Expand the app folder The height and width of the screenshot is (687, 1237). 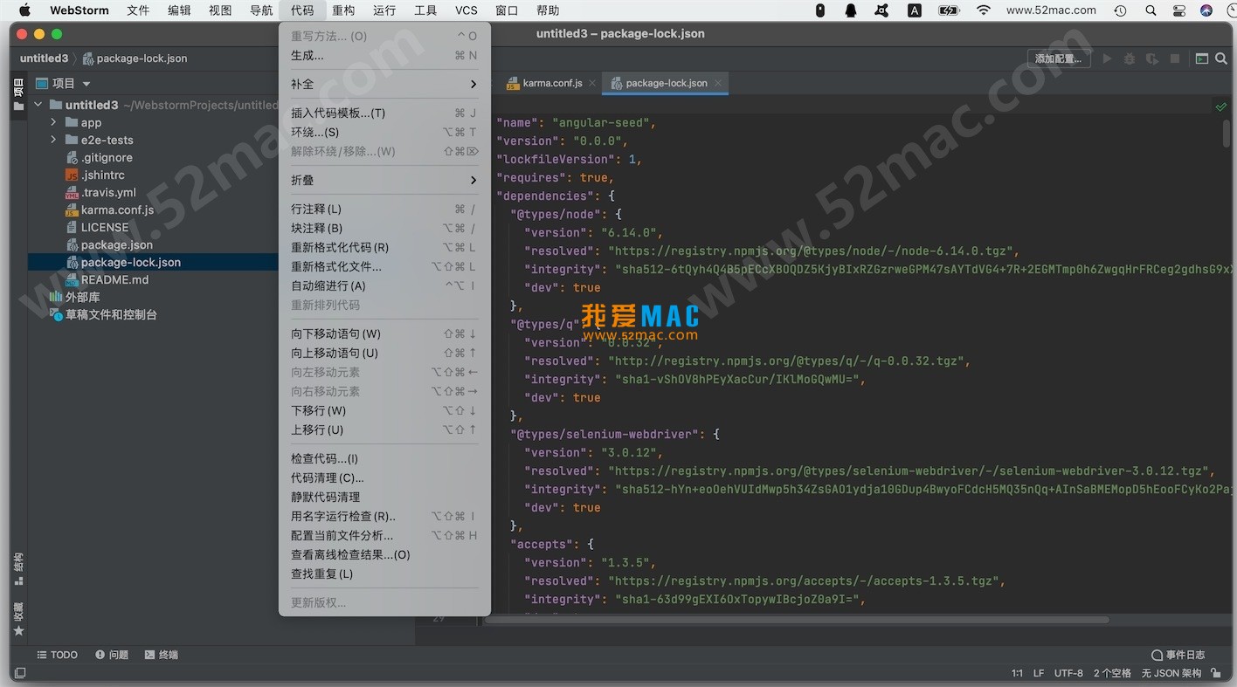(x=53, y=122)
